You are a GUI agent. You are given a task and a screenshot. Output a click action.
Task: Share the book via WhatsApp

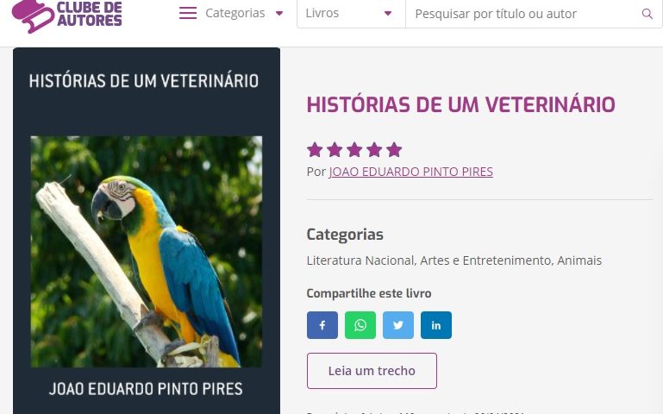(x=360, y=325)
